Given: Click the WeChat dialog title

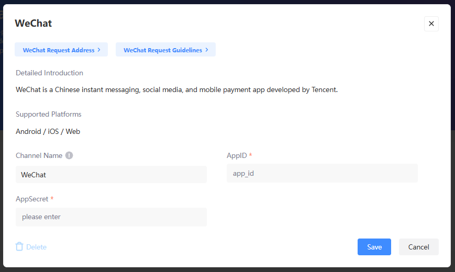Looking at the screenshot, I should (33, 24).
